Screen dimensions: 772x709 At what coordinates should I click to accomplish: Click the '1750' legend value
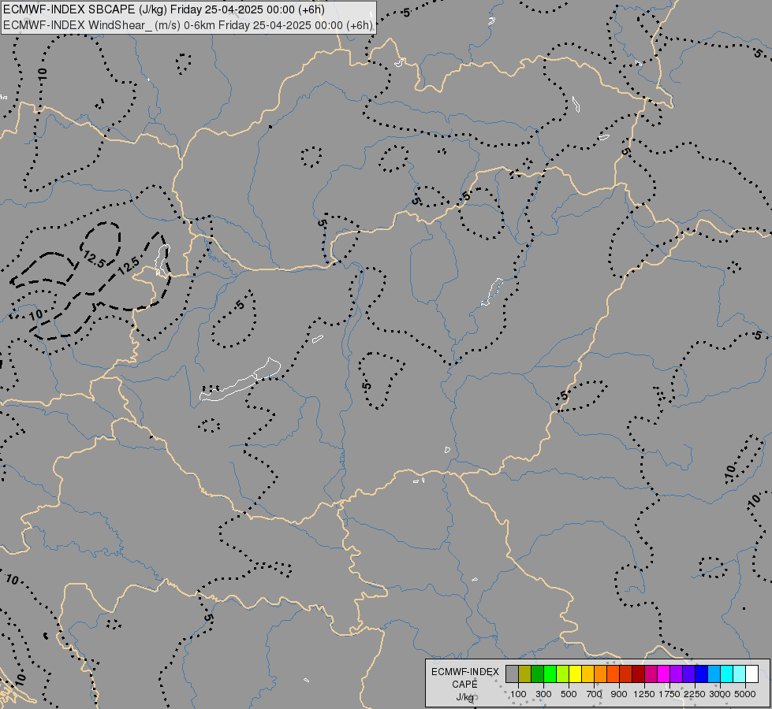(x=669, y=694)
